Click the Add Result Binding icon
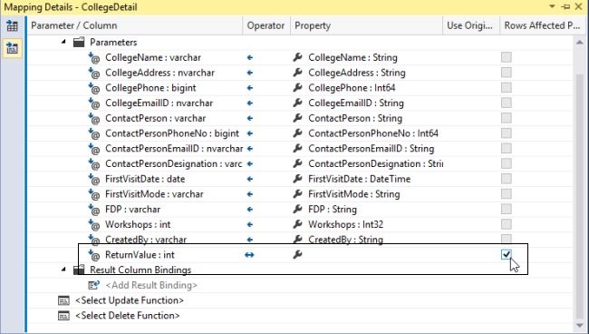The image size is (589, 334). [94, 285]
